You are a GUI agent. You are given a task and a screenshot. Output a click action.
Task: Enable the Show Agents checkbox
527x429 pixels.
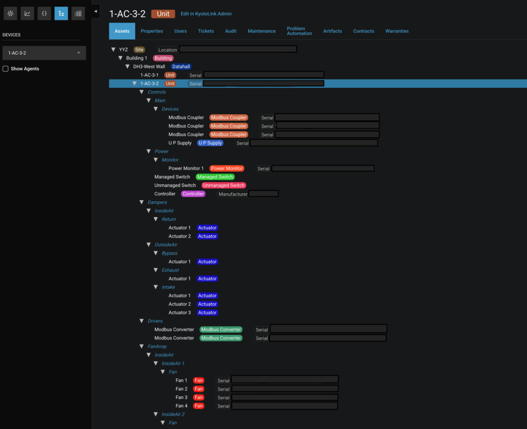(x=6, y=69)
